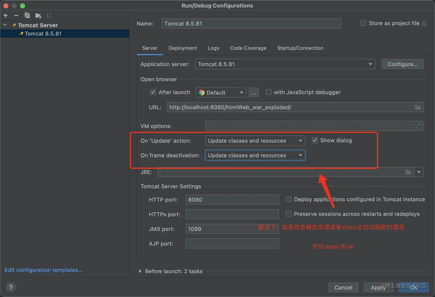Enable Store as project file
This screenshot has height=297, width=435.
tap(363, 23)
